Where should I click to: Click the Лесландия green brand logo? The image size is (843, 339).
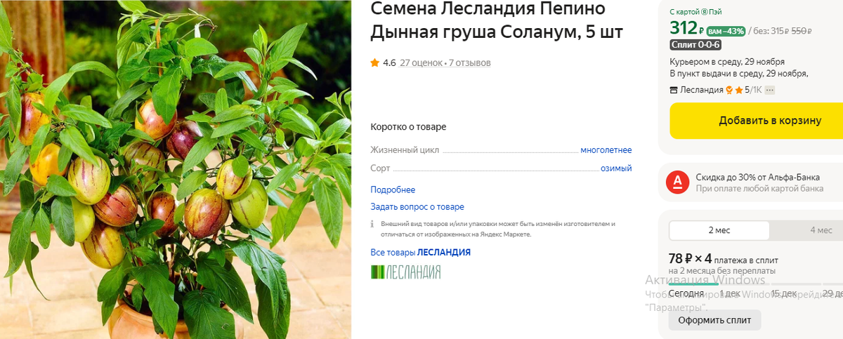coord(405,272)
